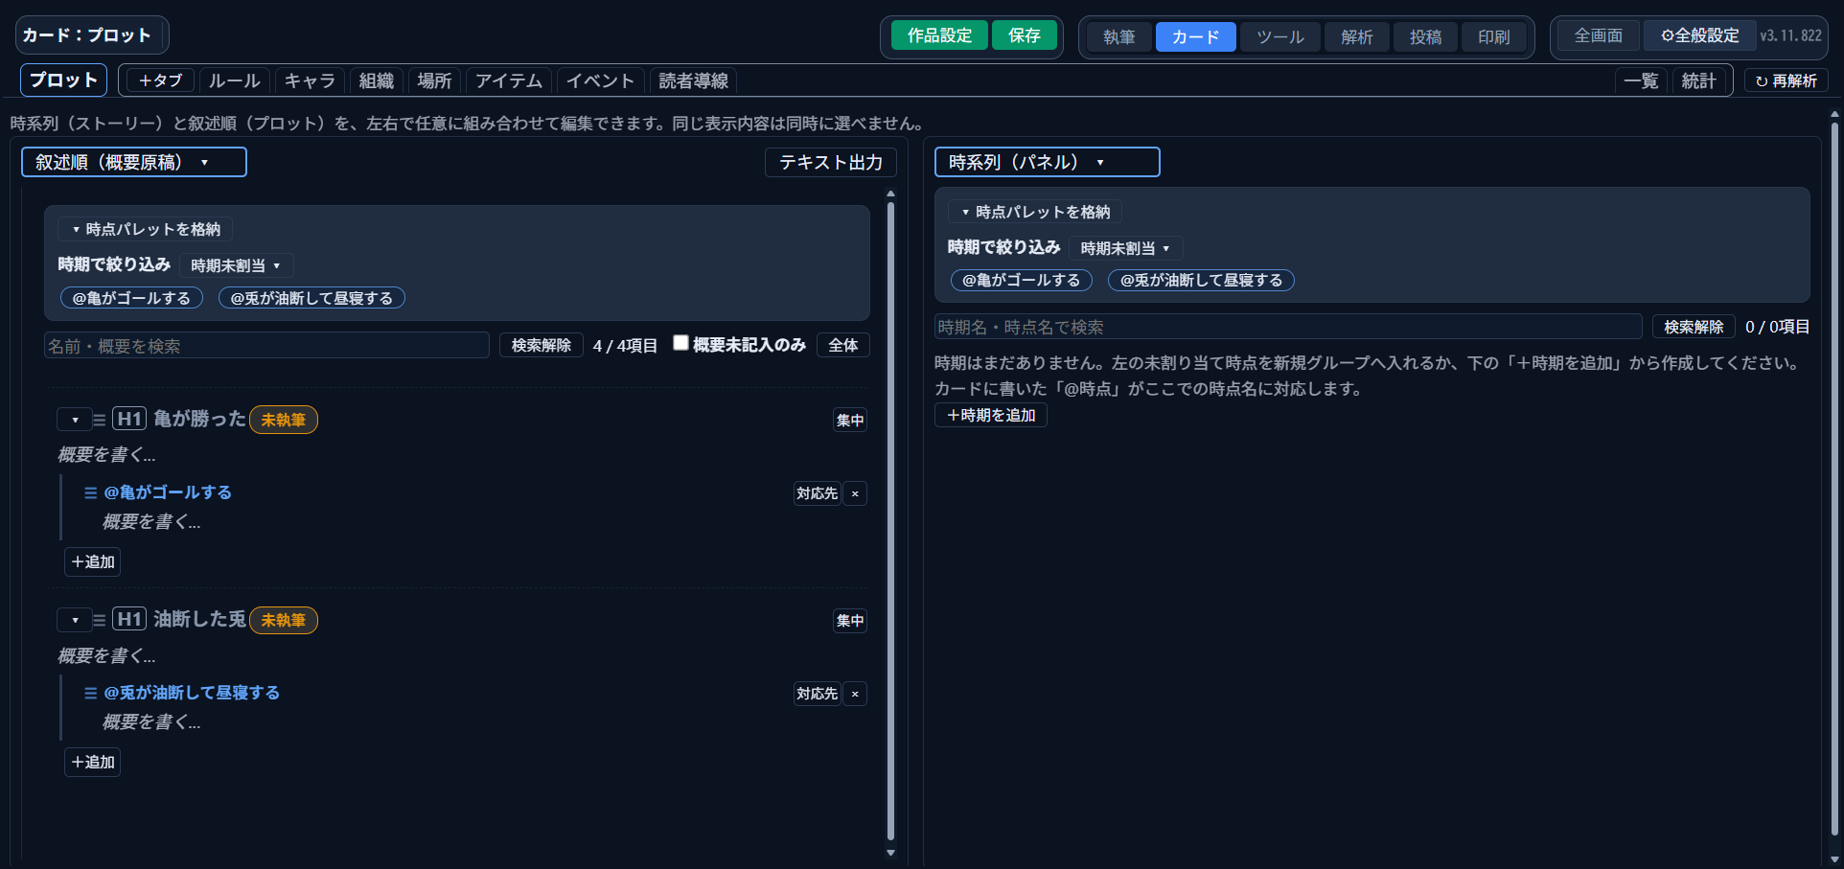The width and height of the screenshot is (1844, 869).
Task: Click the H1 badge of 亀が勝った
Action: tap(129, 419)
